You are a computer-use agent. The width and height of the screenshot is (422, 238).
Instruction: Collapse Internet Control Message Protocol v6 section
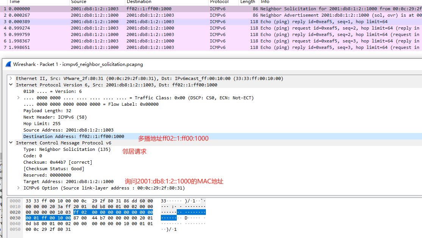(x=11, y=143)
